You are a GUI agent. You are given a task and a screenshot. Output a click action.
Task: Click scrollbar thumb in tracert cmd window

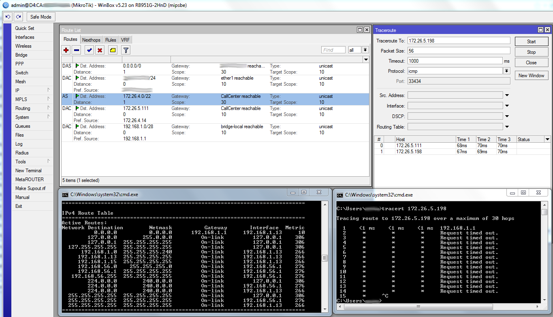pyautogui.click(x=544, y=212)
